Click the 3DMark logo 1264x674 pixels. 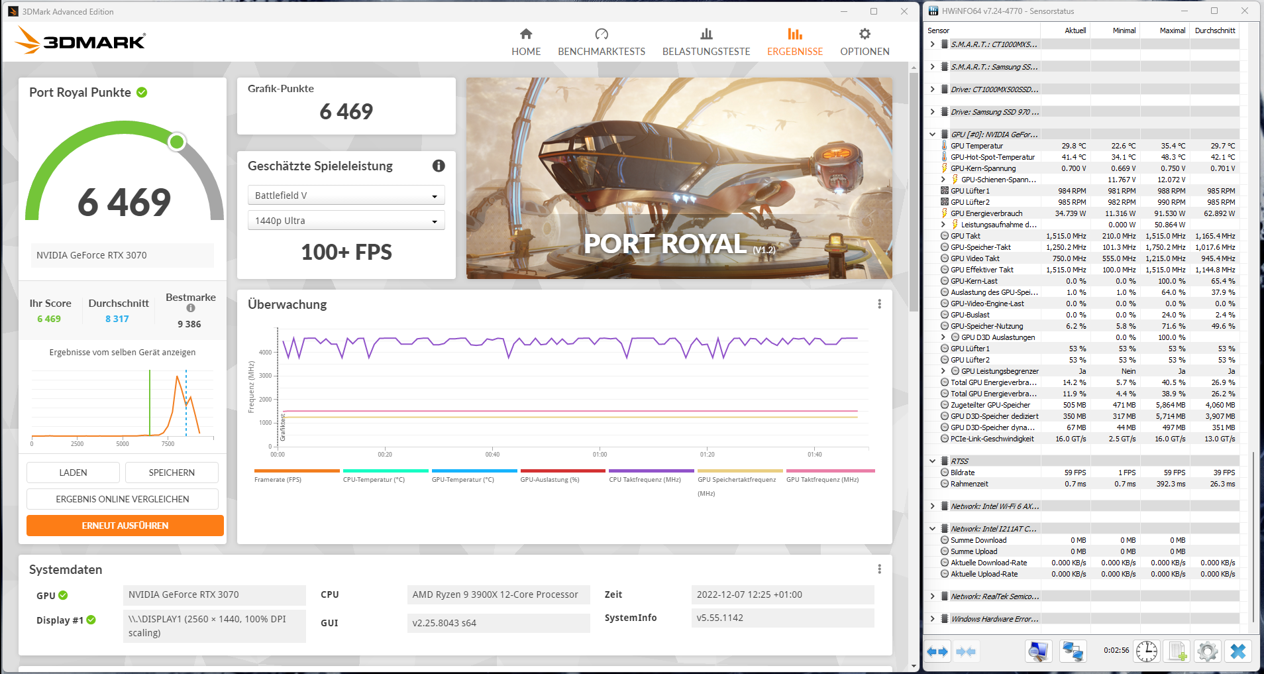coord(80,41)
